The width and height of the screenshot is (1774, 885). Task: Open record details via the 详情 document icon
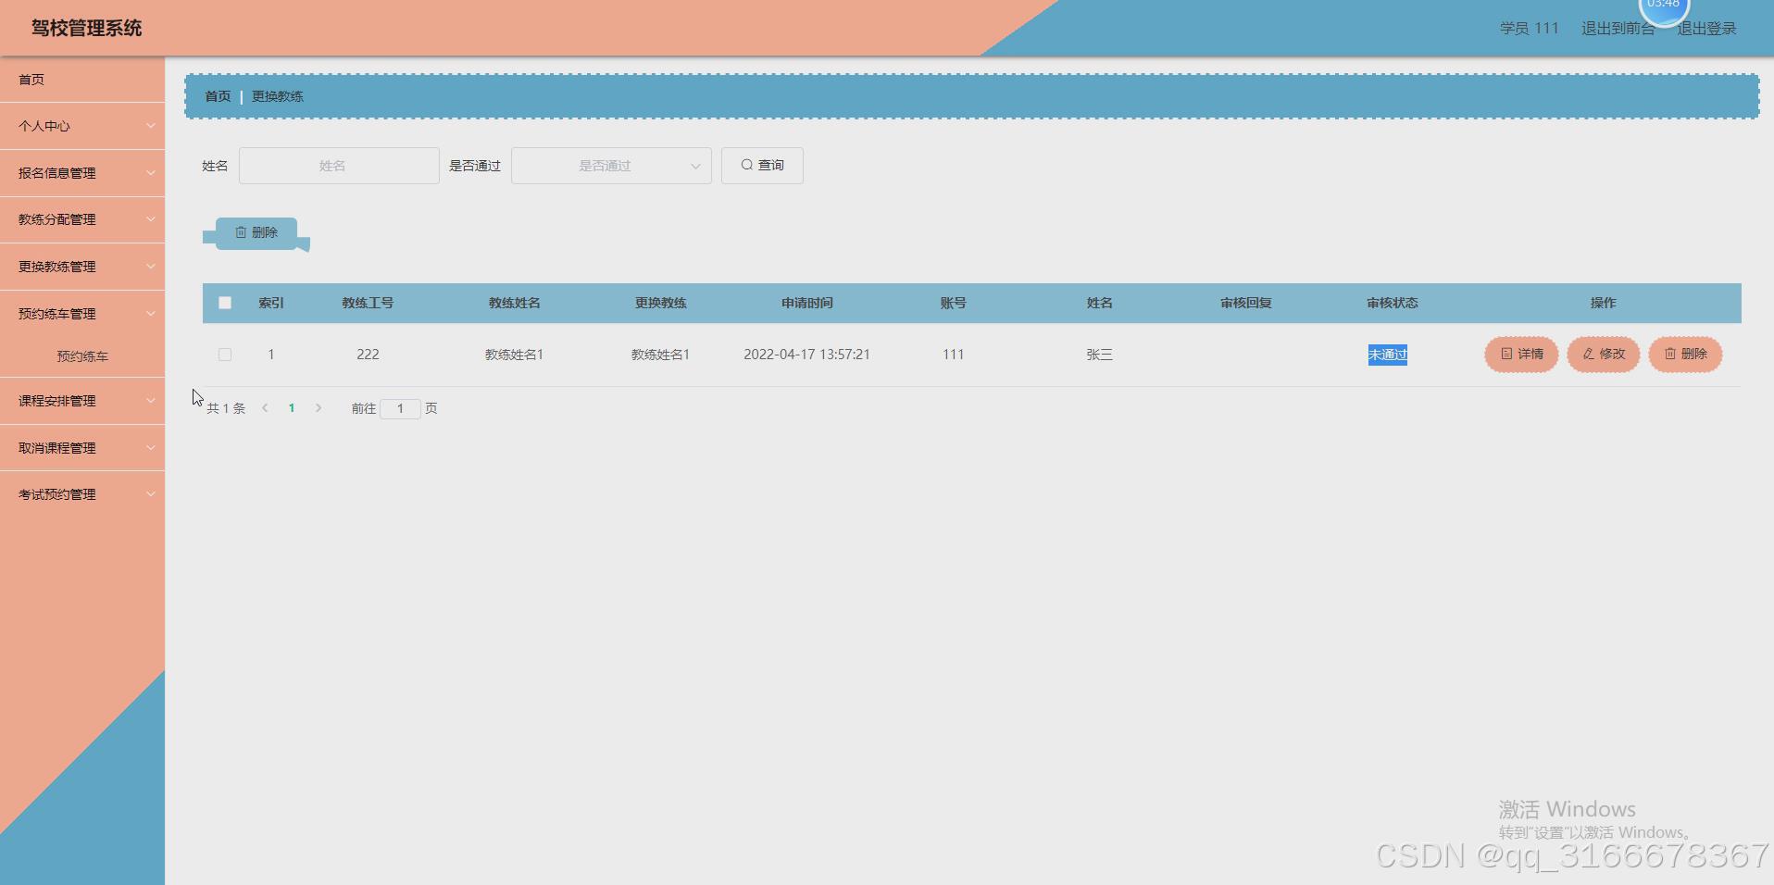click(1505, 354)
